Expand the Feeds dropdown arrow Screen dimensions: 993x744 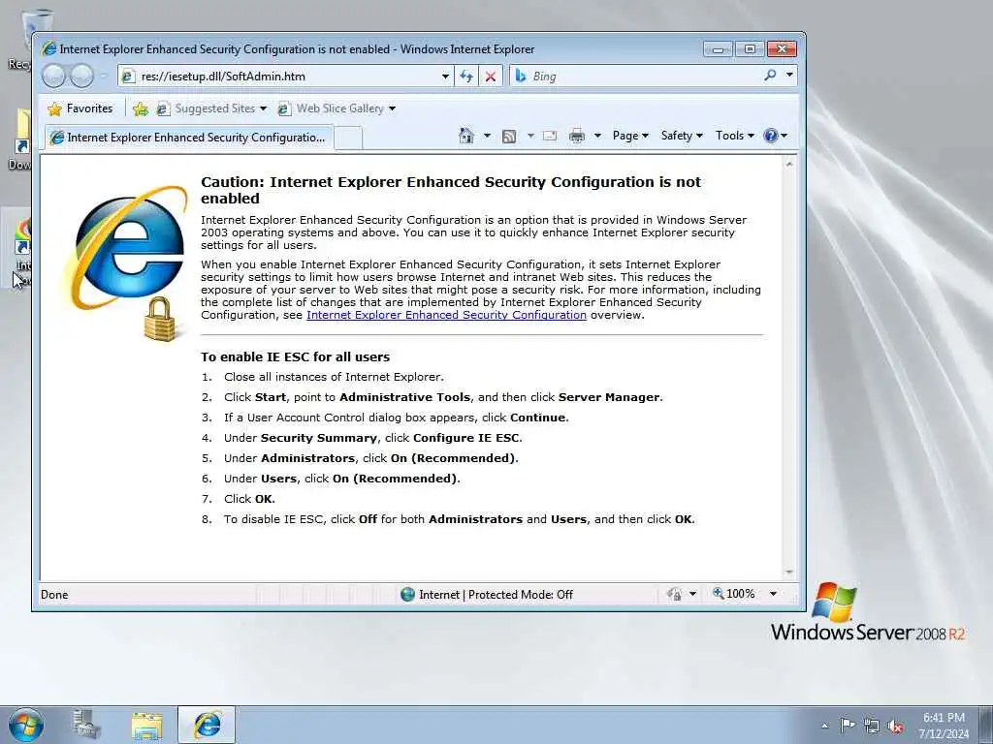tap(530, 136)
